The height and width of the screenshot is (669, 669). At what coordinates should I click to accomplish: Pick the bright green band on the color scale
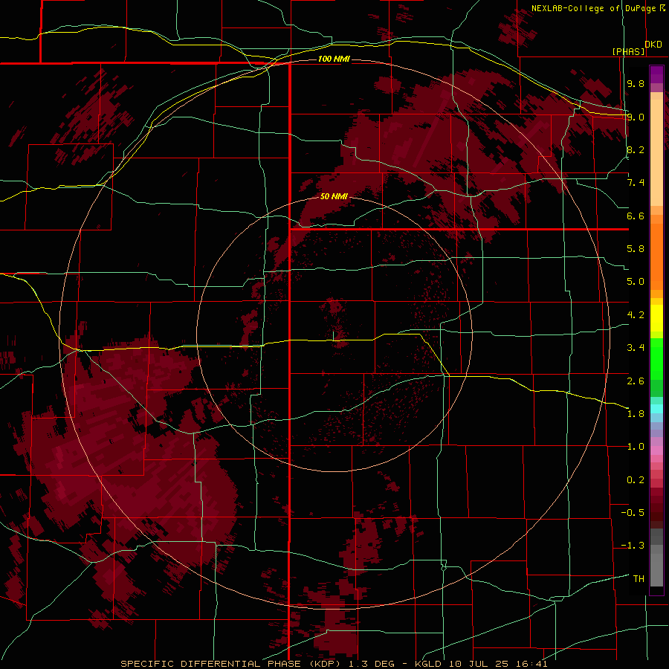pos(656,359)
